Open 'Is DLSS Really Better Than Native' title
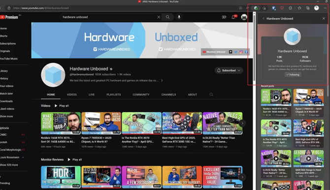Image resolution: width=330 pixels, height=190 pixels. (219, 140)
